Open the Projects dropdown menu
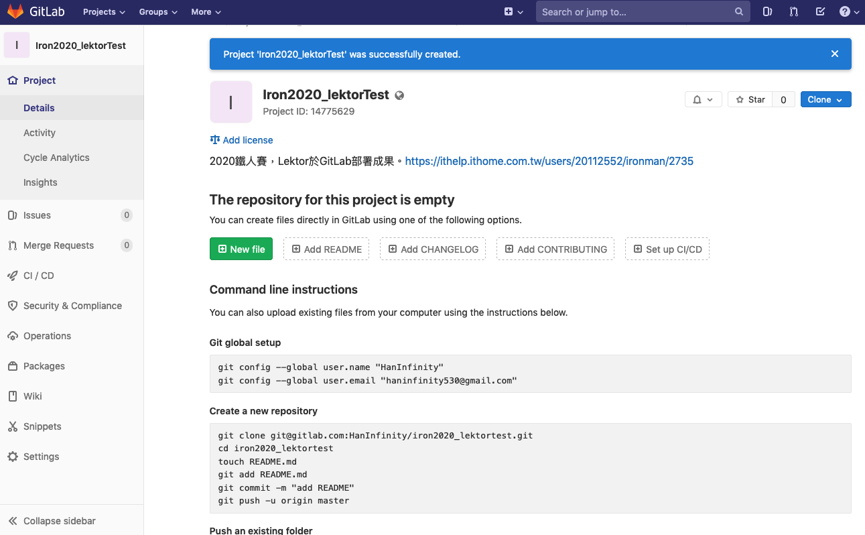865x535 pixels. [103, 11]
